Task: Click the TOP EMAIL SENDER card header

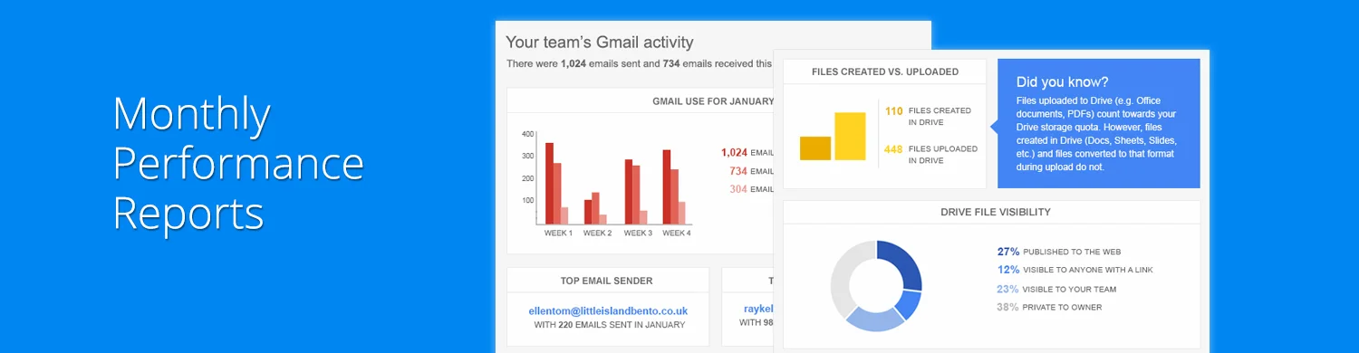Action: click(607, 281)
